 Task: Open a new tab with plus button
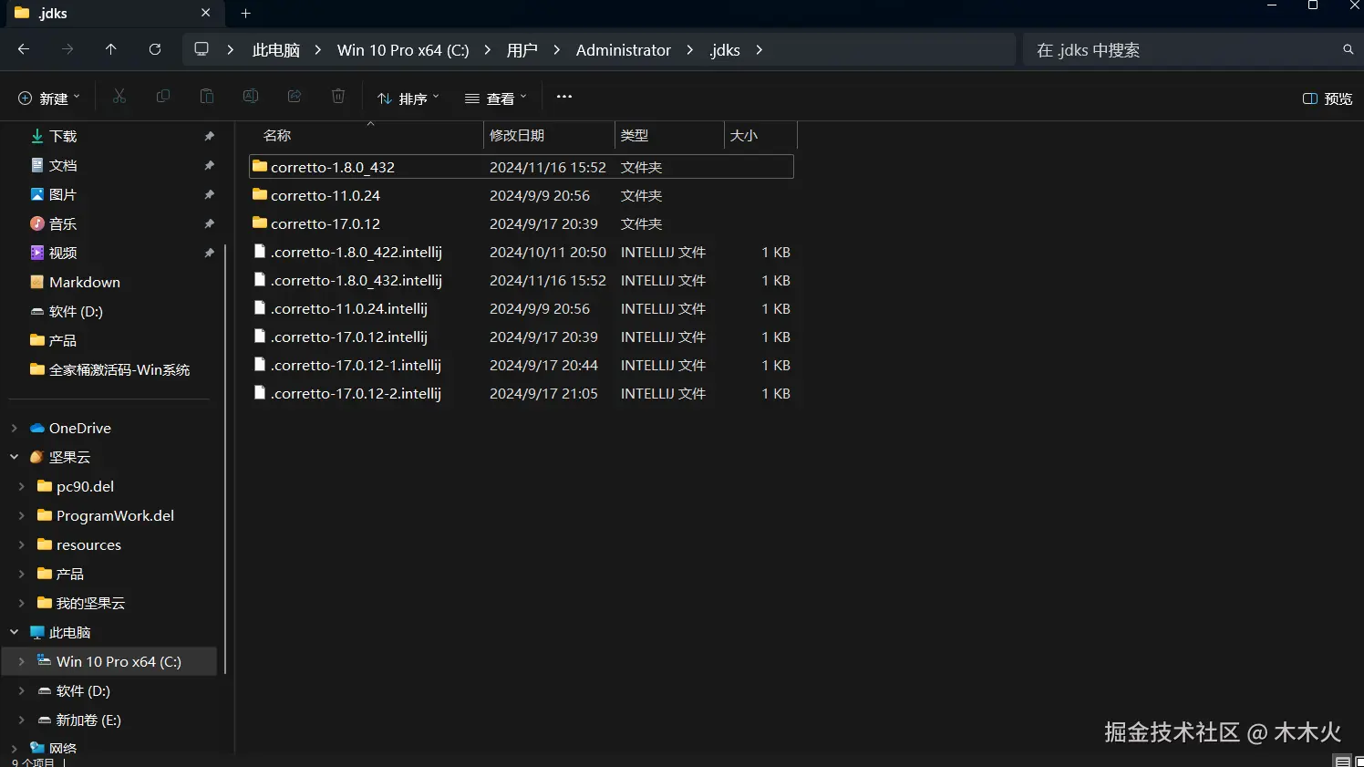point(245,13)
